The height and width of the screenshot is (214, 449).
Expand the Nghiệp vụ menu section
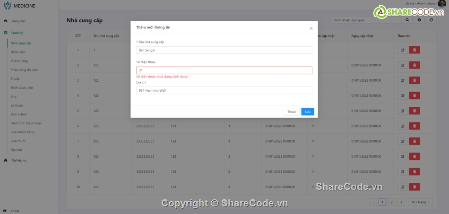19,160
